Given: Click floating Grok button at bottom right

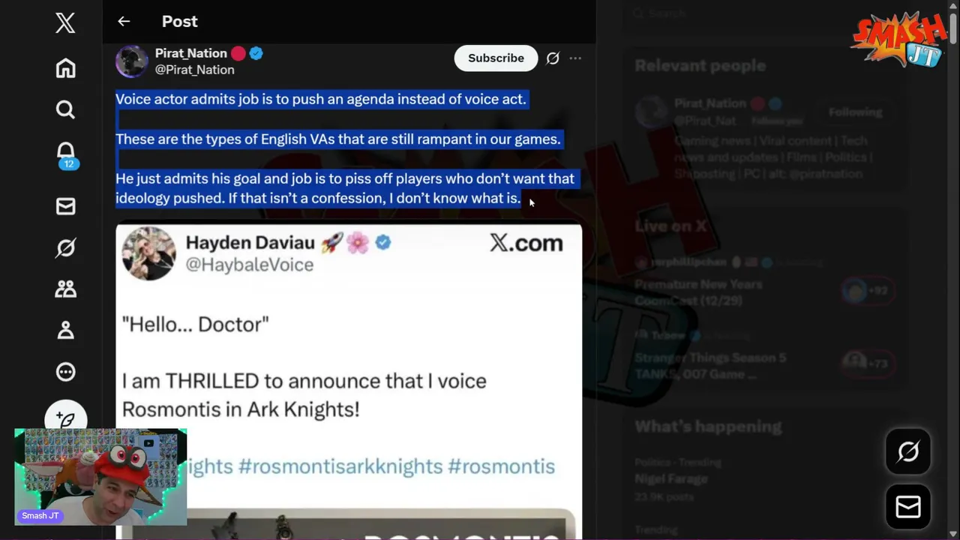Looking at the screenshot, I should point(908,451).
